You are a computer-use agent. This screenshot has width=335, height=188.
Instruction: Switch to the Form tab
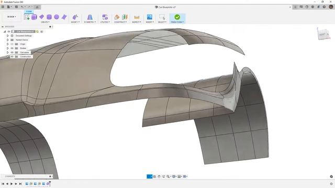[x=29, y=11]
